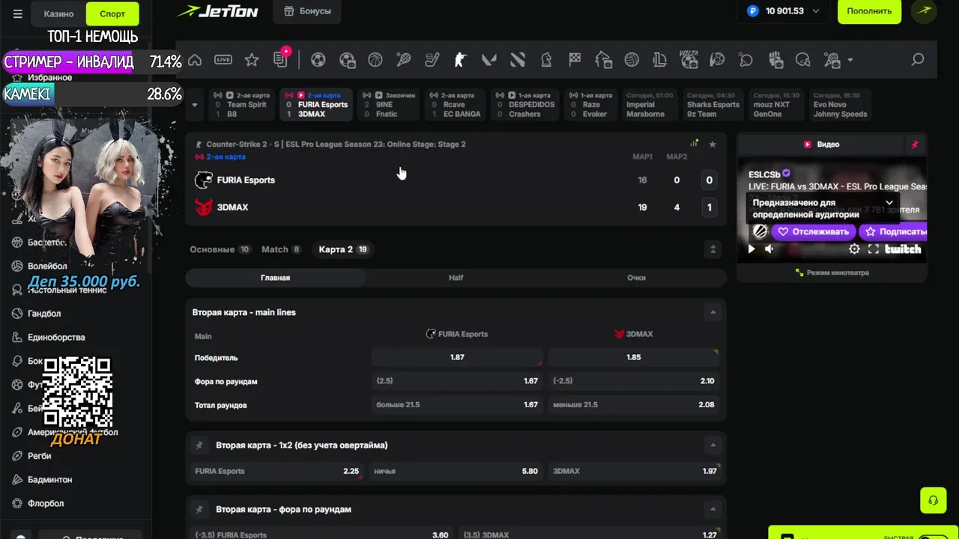Pin the 'Вторая карта - 1x2' market star

pos(199,445)
